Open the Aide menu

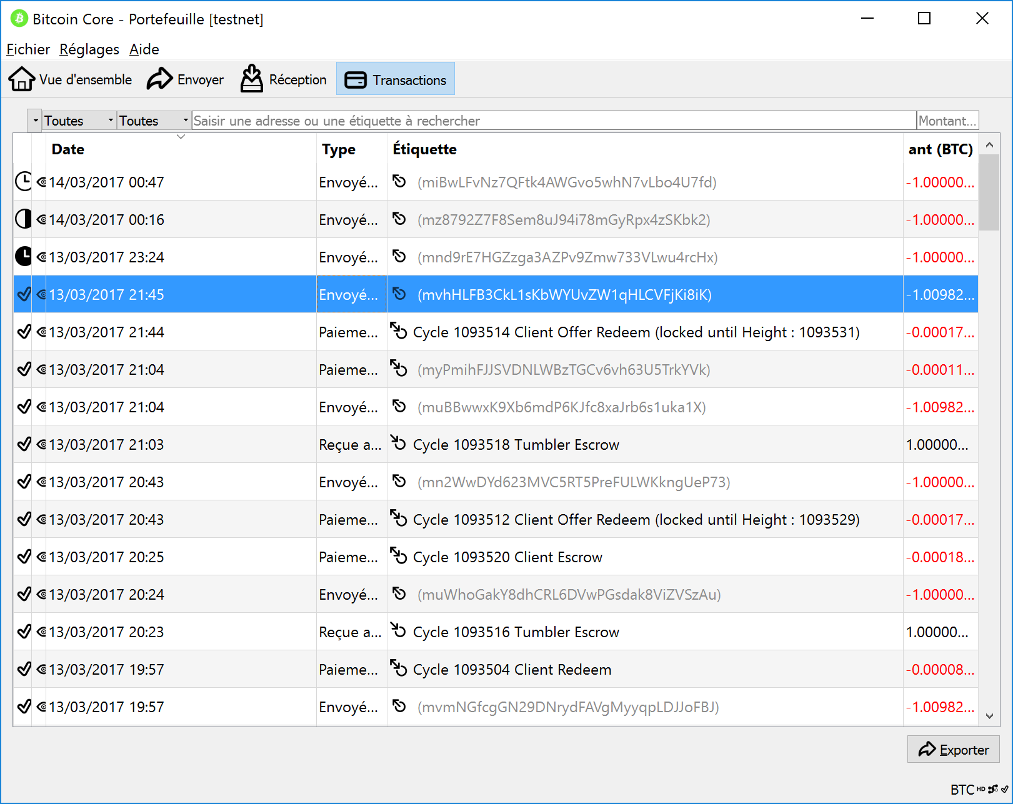coord(144,49)
